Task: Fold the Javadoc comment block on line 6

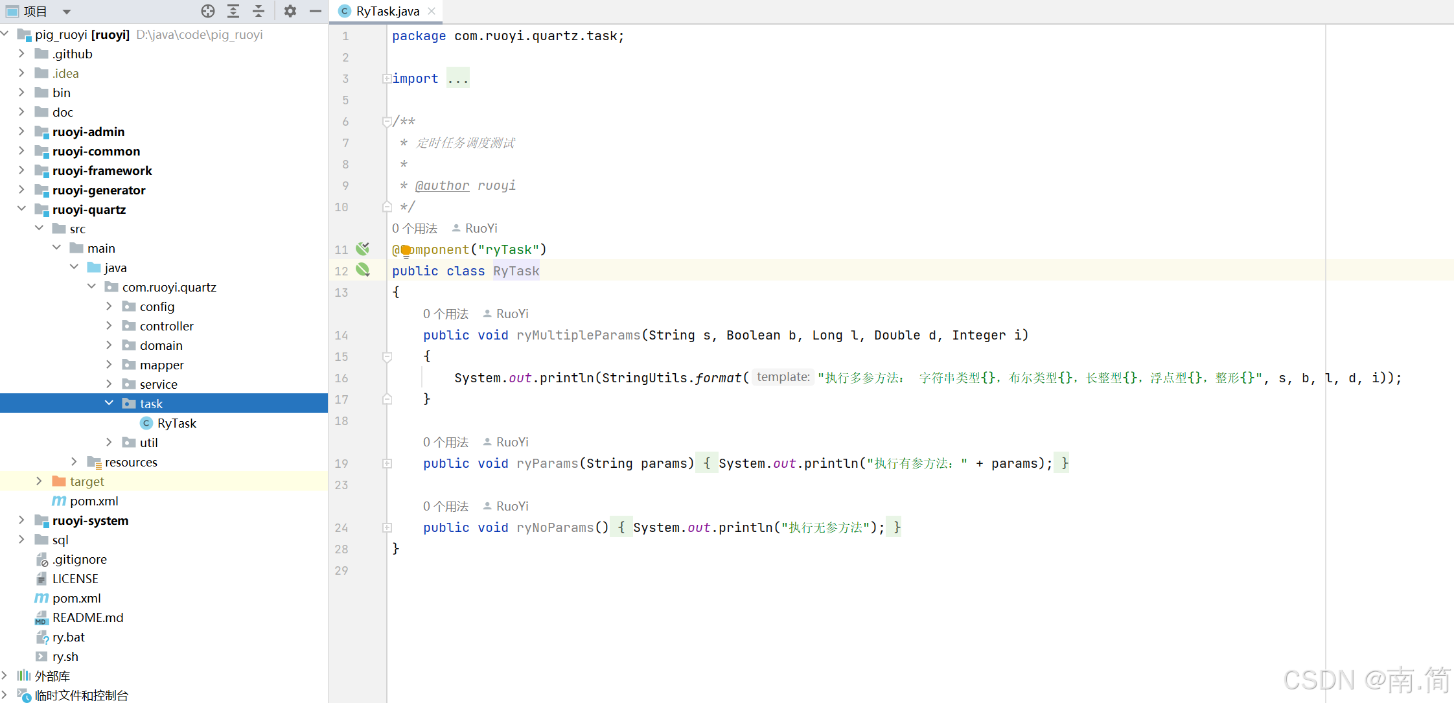Action: point(387,121)
